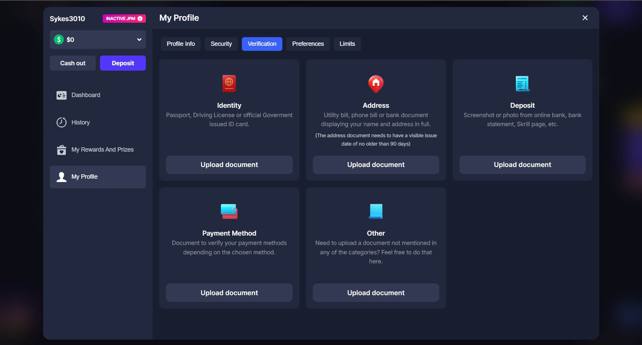
Task: Click the Utility bill, phone bill description
Action: (x=376, y=119)
